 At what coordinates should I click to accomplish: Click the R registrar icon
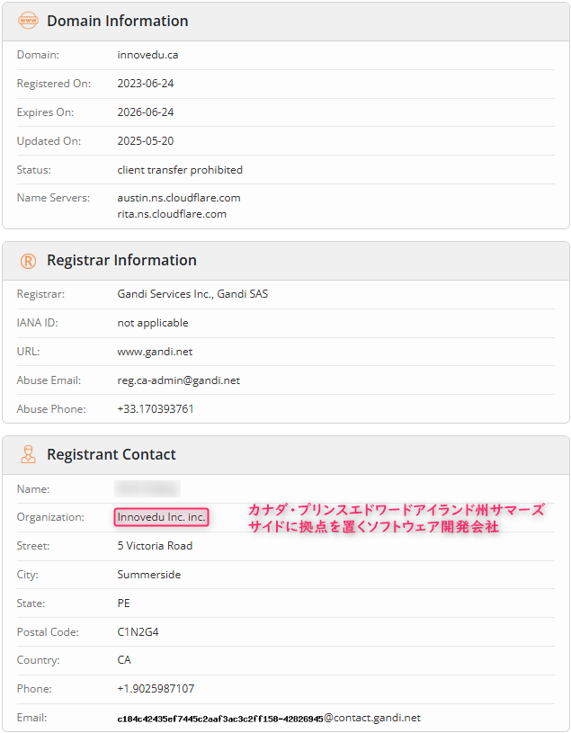coord(28,261)
